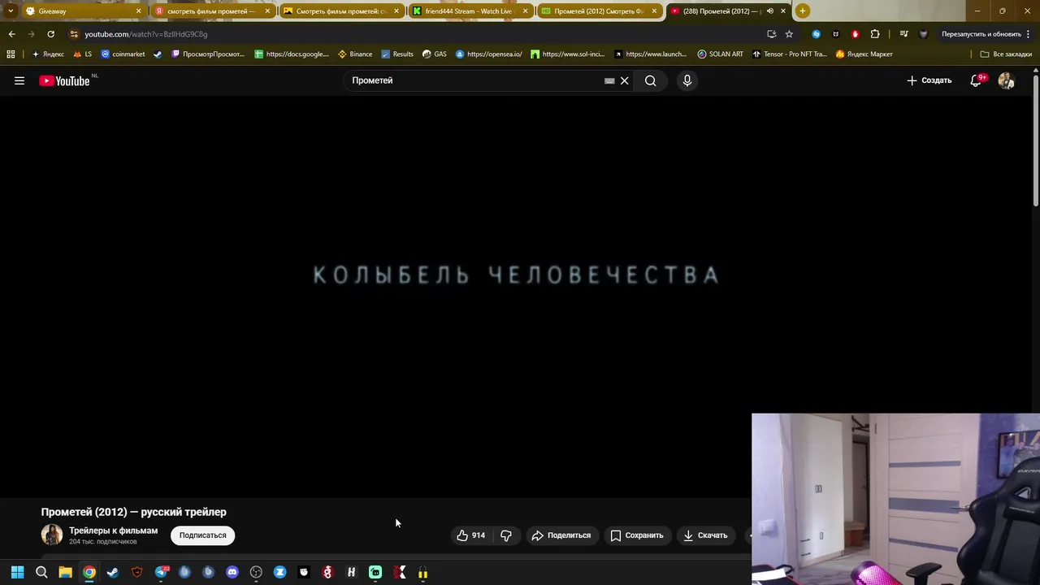The height and width of the screenshot is (585, 1040).
Task: Open the YouTube guide hamburger menu
Action: (19, 80)
